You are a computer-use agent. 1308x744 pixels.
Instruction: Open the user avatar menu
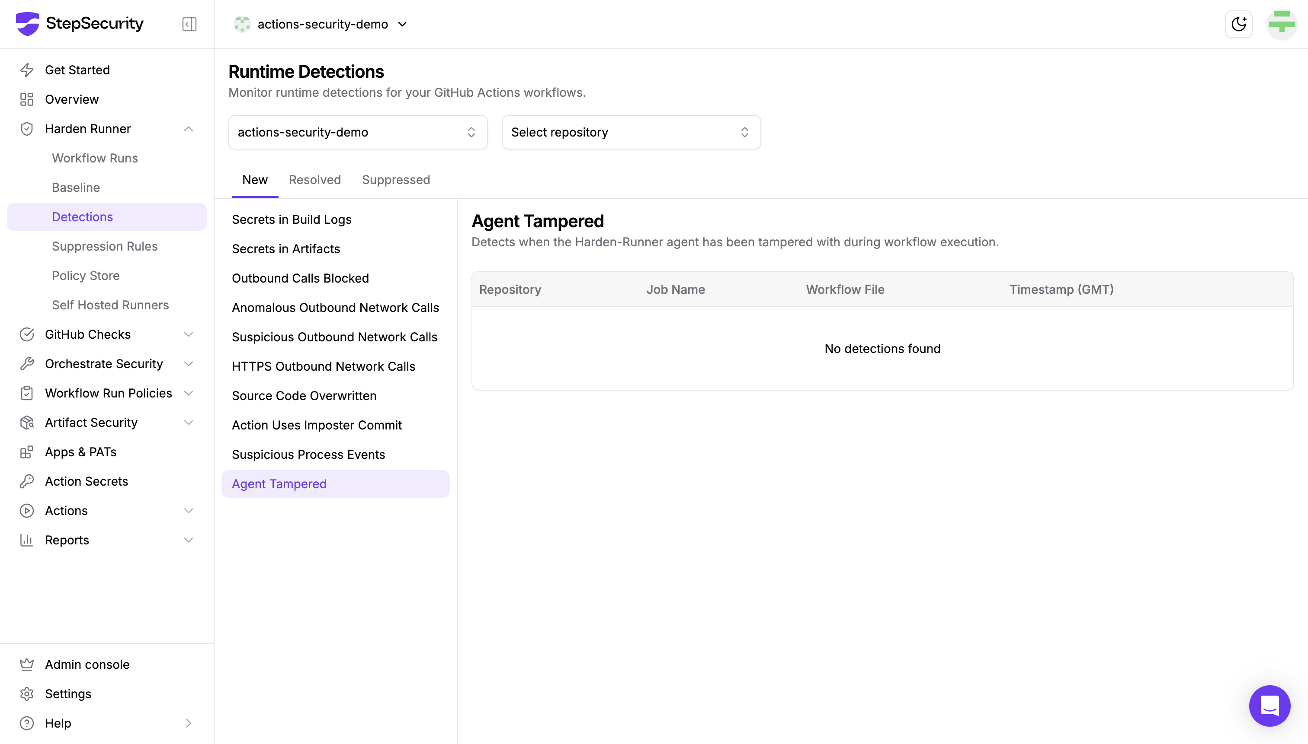coord(1281,24)
